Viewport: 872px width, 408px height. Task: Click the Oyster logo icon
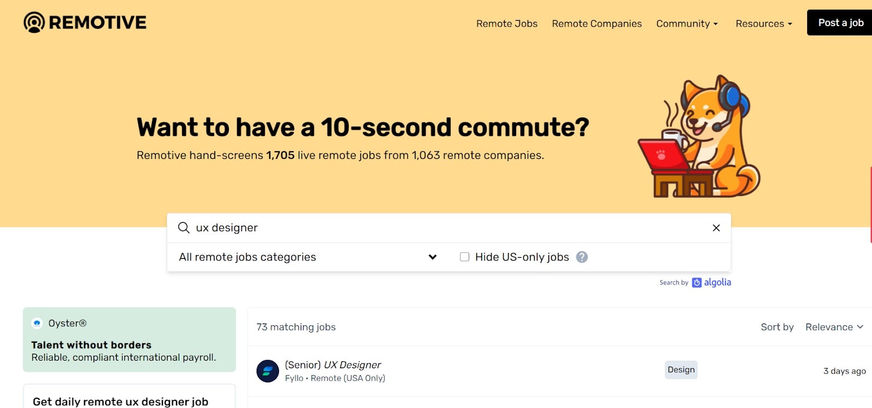click(x=37, y=323)
